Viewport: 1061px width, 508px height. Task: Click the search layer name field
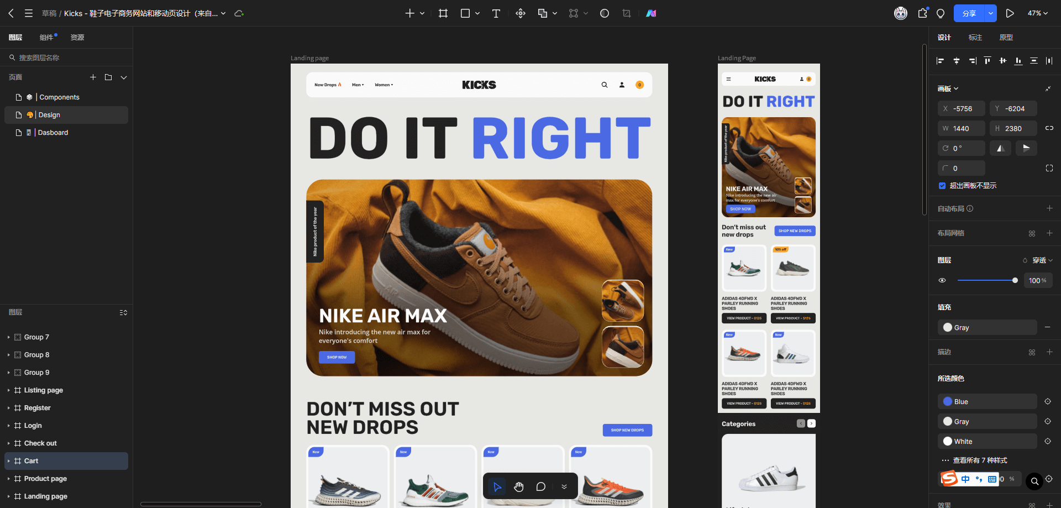66,57
